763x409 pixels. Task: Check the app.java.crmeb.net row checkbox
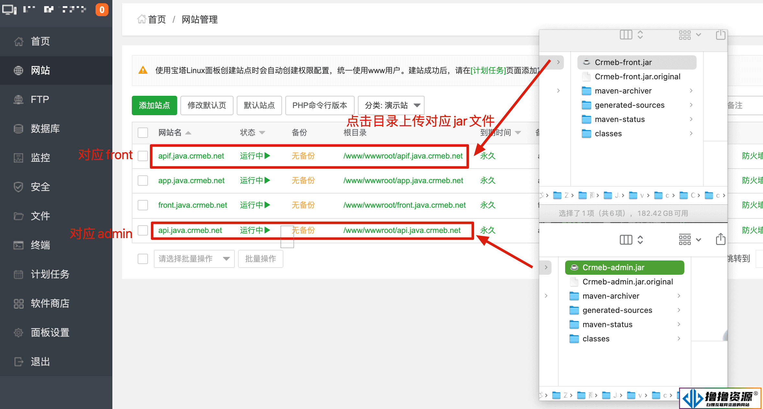pos(143,181)
